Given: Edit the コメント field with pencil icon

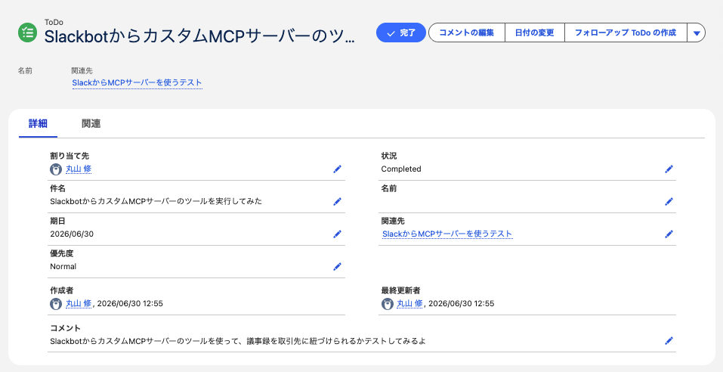Looking at the screenshot, I should 669,341.
